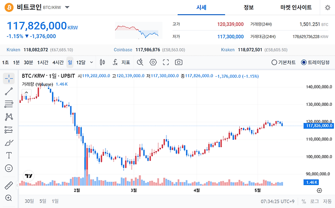Viewport: 335px width, 208px height.
Task: Select the XABCD pattern tool
Action: click(9, 117)
